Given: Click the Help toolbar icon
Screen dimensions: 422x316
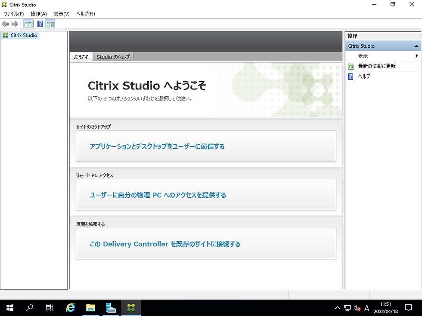Looking at the screenshot, I should pos(40,24).
